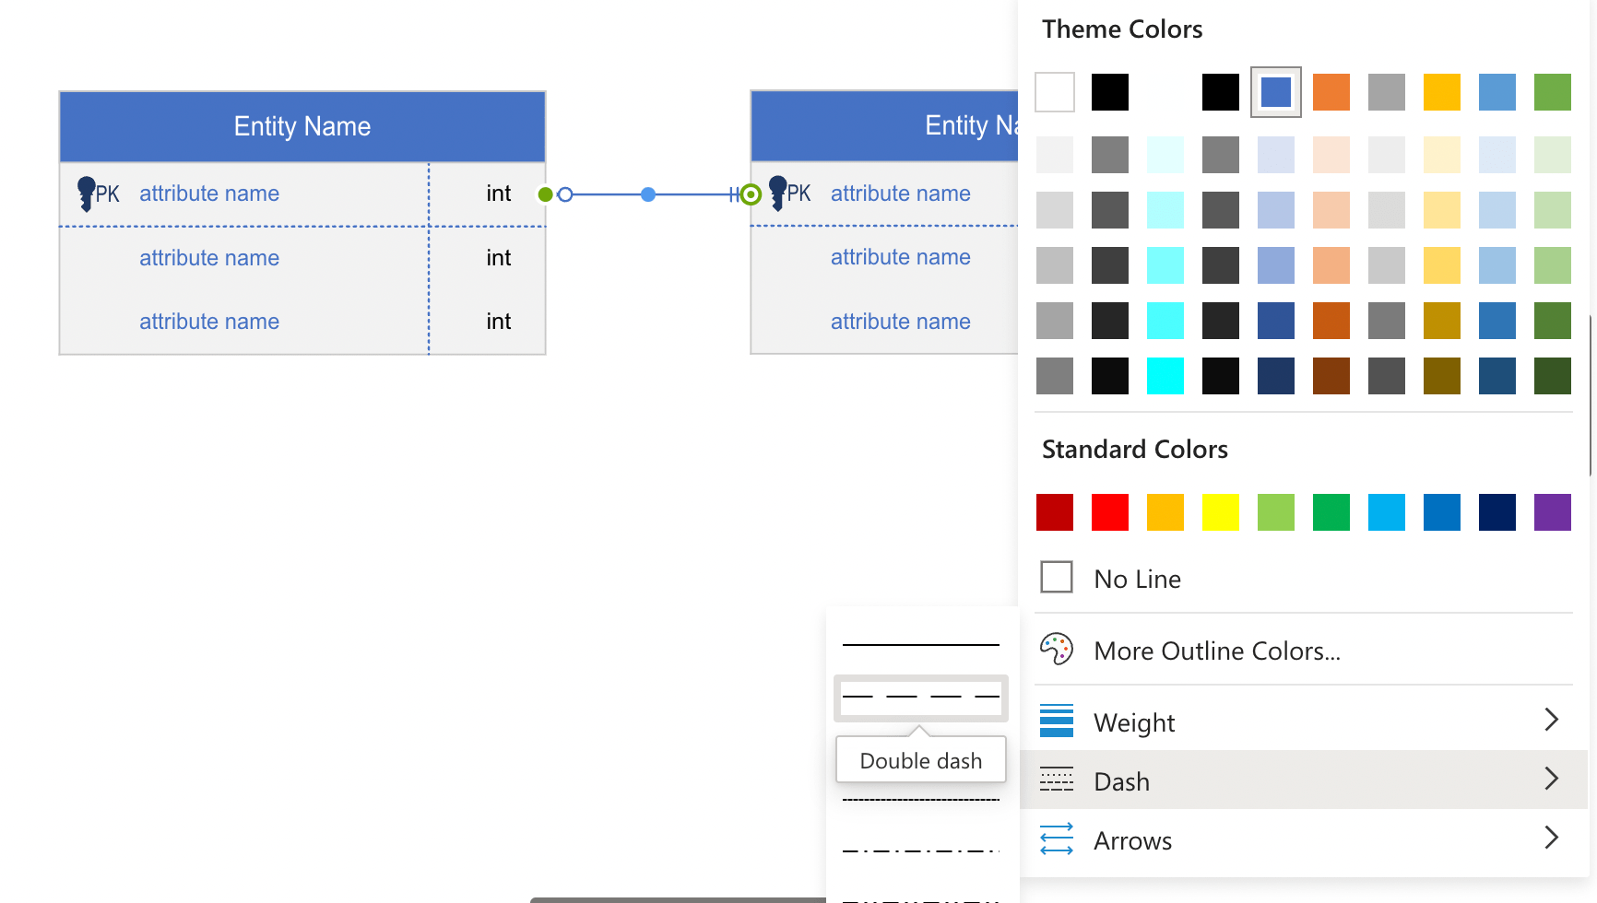Expand the Dash submenu chevron
Viewport: 1597px width, 903px height.
1551,779
